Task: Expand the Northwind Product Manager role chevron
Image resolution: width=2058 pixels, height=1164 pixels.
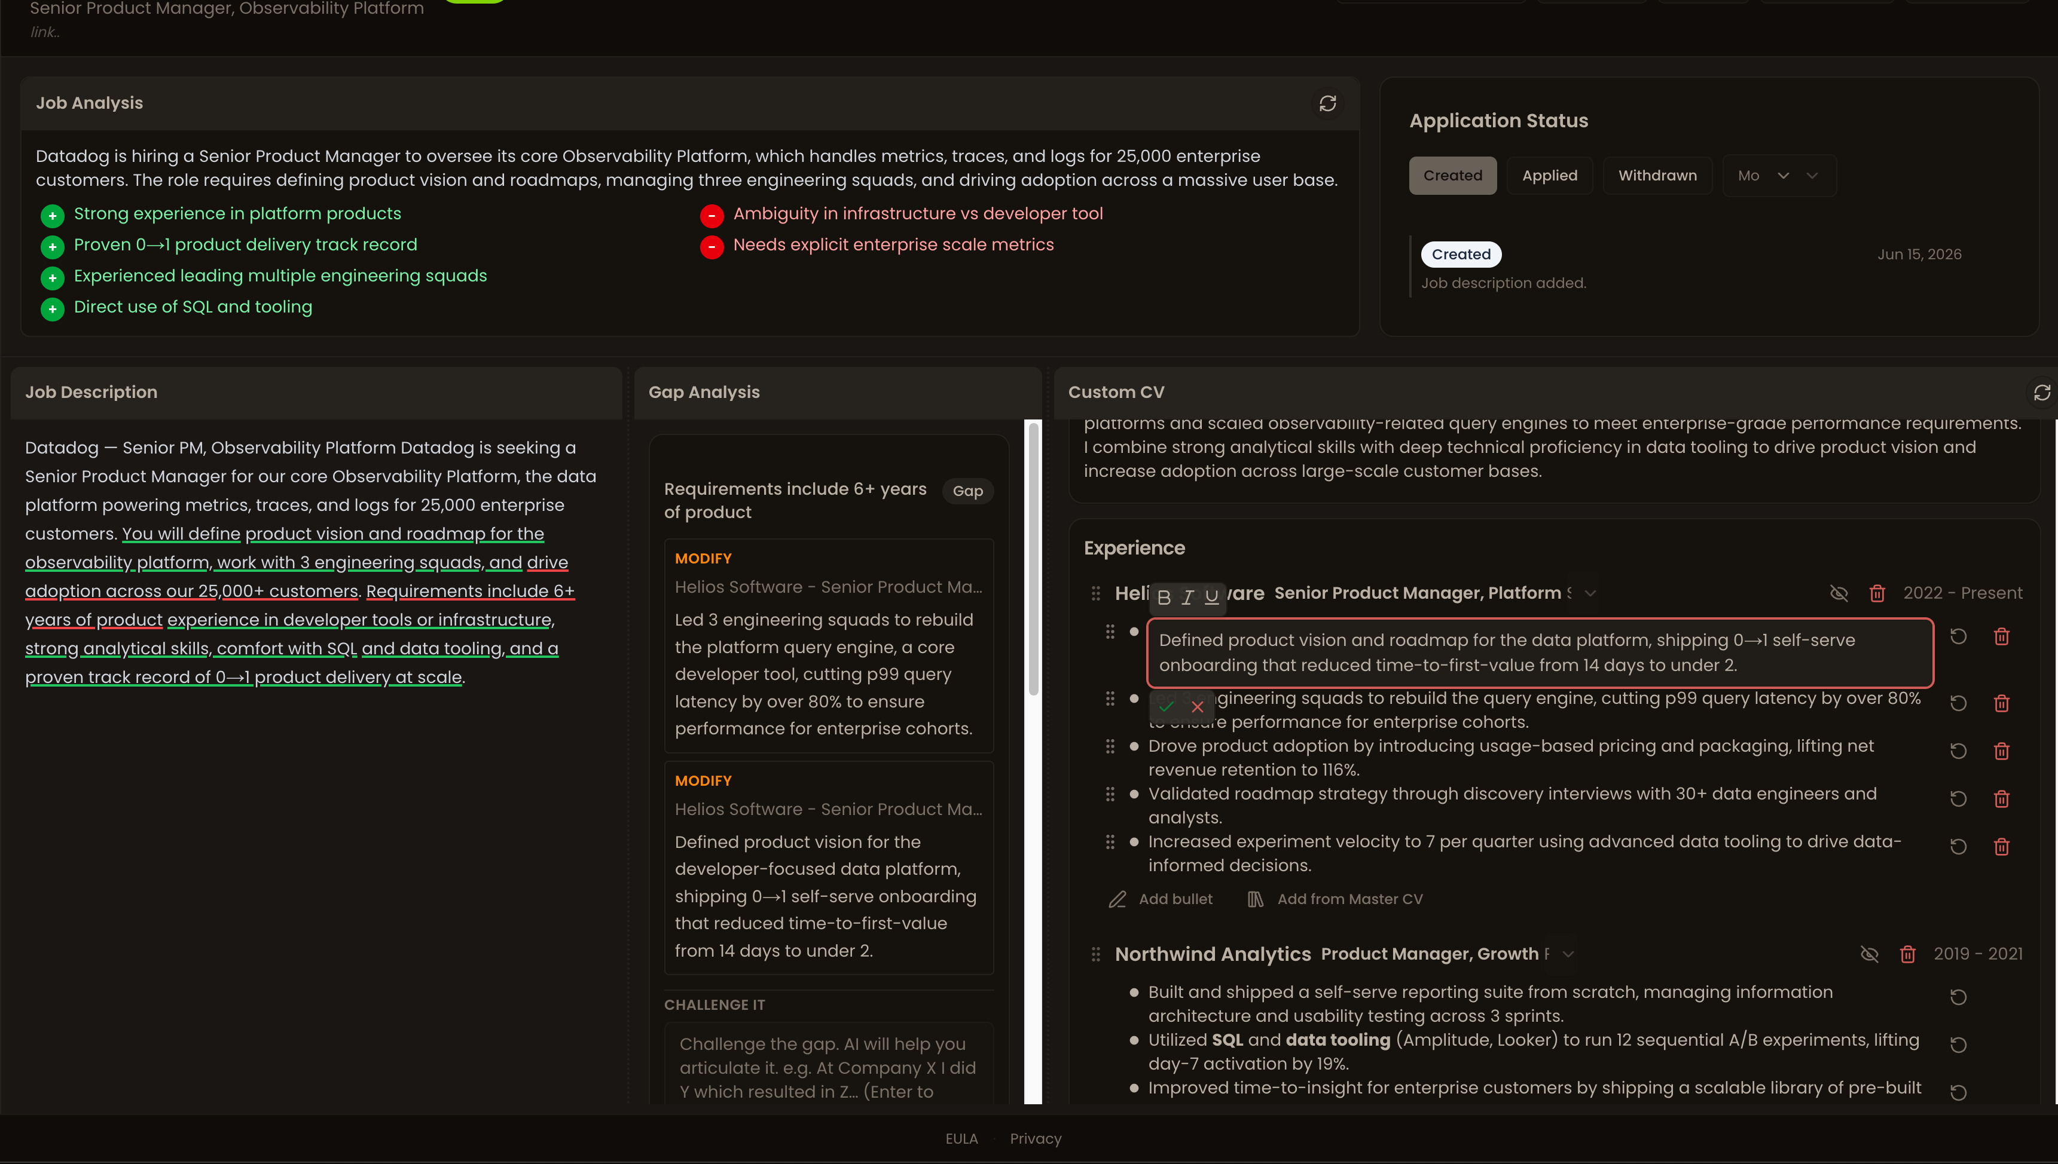Action: (1568, 954)
